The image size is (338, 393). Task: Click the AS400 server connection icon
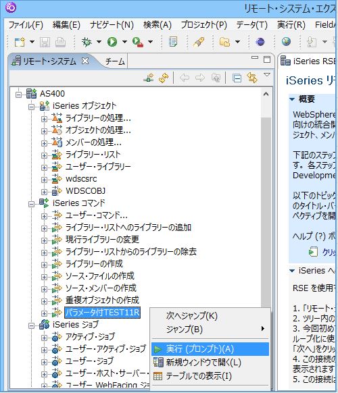[32, 94]
